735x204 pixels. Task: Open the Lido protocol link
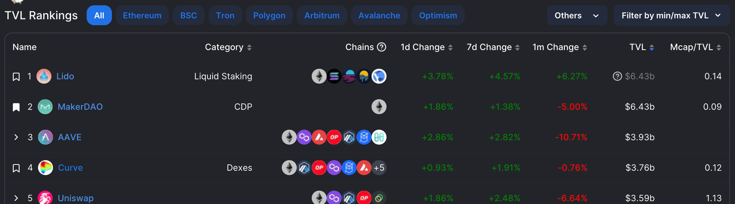(65, 76)
